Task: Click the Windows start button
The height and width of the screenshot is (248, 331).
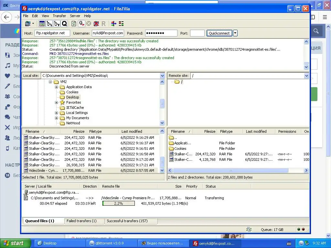Action: (15, 243)
